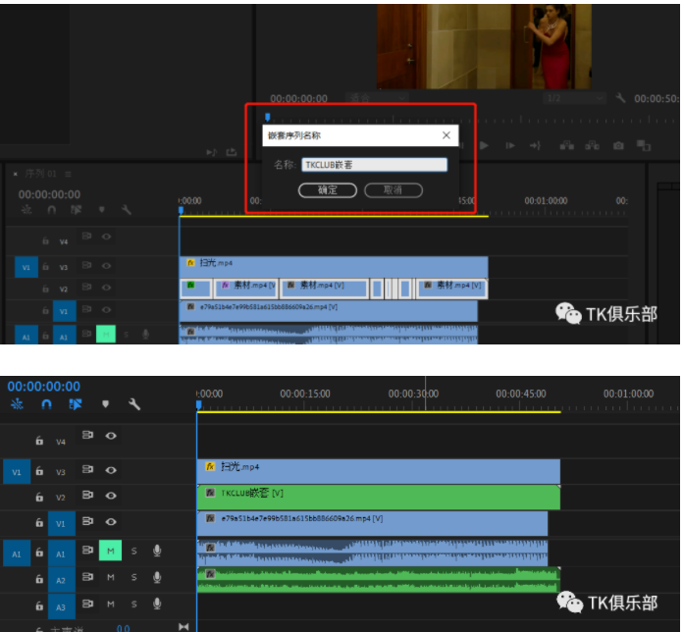Screen dimensions: 684x632
Task: Click the video preview of woman in red dress
Action: point(484,47)
